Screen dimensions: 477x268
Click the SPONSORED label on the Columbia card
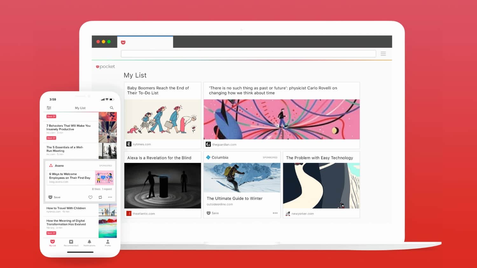point(270,157)
